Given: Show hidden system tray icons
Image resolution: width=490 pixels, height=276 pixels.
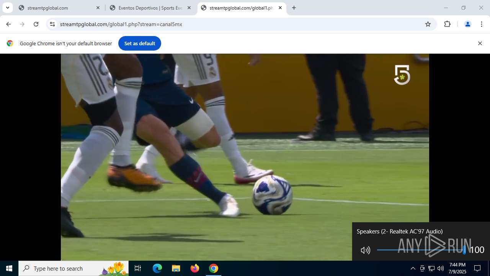Looking at the screenshot, I should tap(413, 268).
